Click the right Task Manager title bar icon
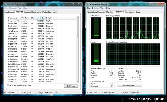The image size is (167, 102). [x=88, y=4]
